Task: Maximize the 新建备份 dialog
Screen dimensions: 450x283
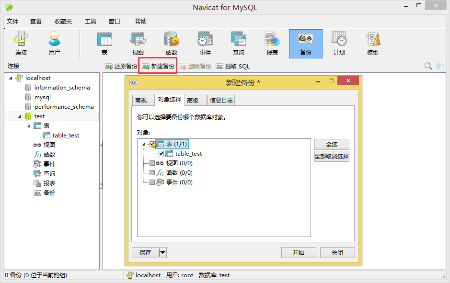Action: pos(331,81)
